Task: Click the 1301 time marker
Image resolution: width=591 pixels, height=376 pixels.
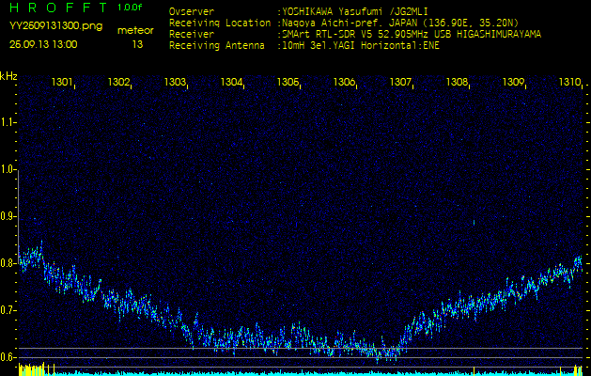Action: tap(63, 83)
